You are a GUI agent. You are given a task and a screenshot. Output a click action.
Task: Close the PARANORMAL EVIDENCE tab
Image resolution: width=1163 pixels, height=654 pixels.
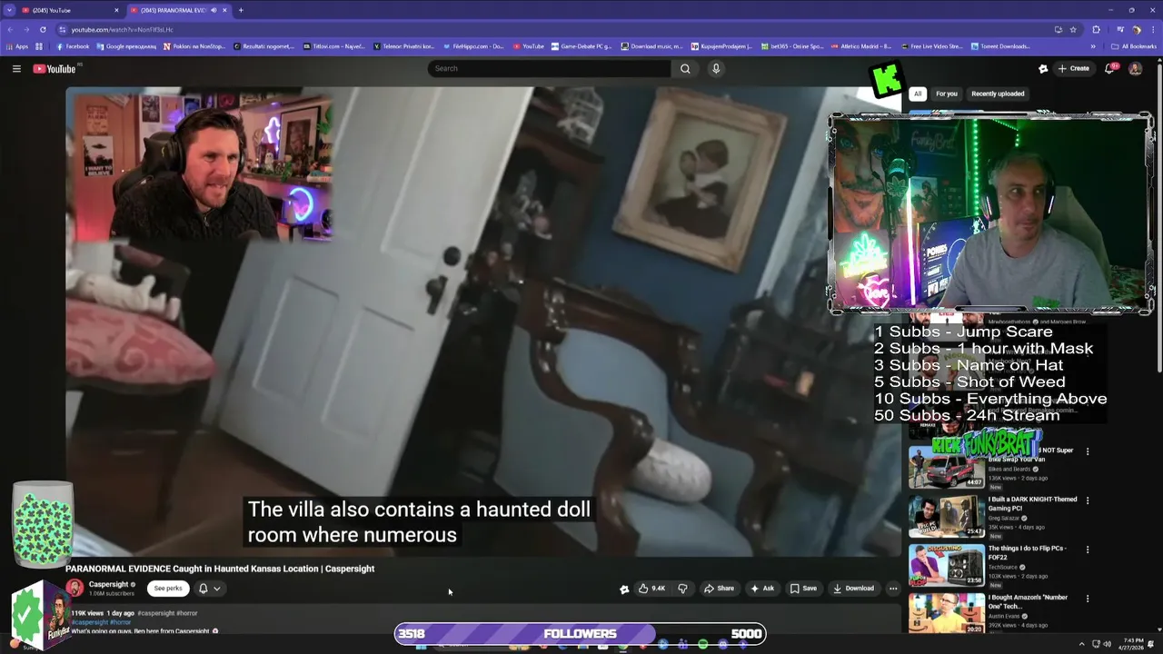tap(224, 10)
